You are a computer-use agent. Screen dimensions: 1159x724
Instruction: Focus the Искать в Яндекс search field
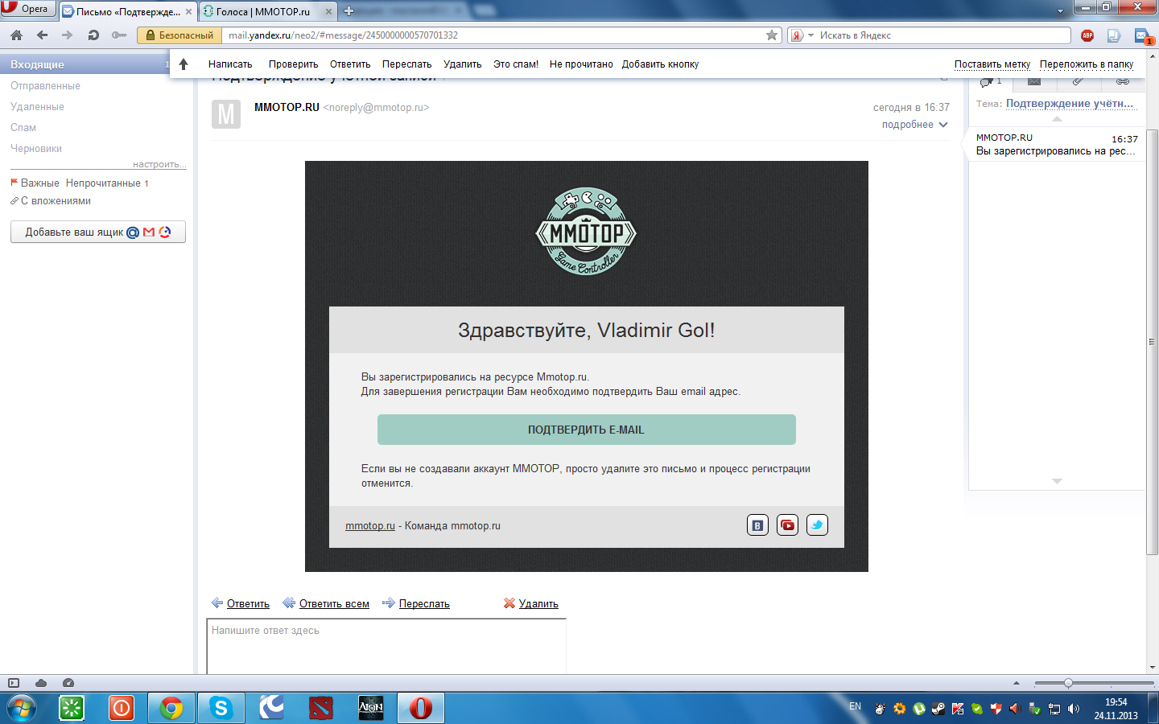click(942, 35)
